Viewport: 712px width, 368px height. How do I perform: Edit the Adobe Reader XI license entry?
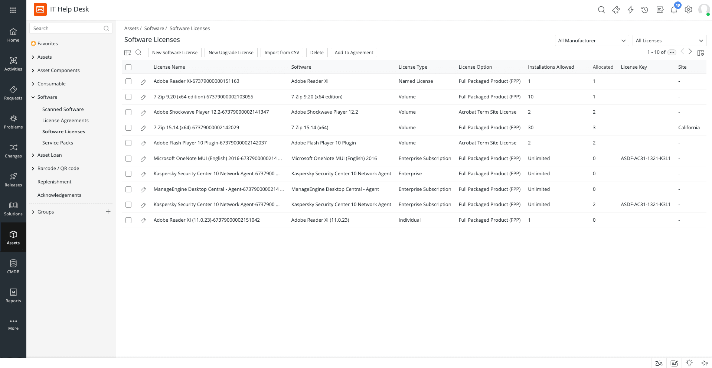click(143, 81)
